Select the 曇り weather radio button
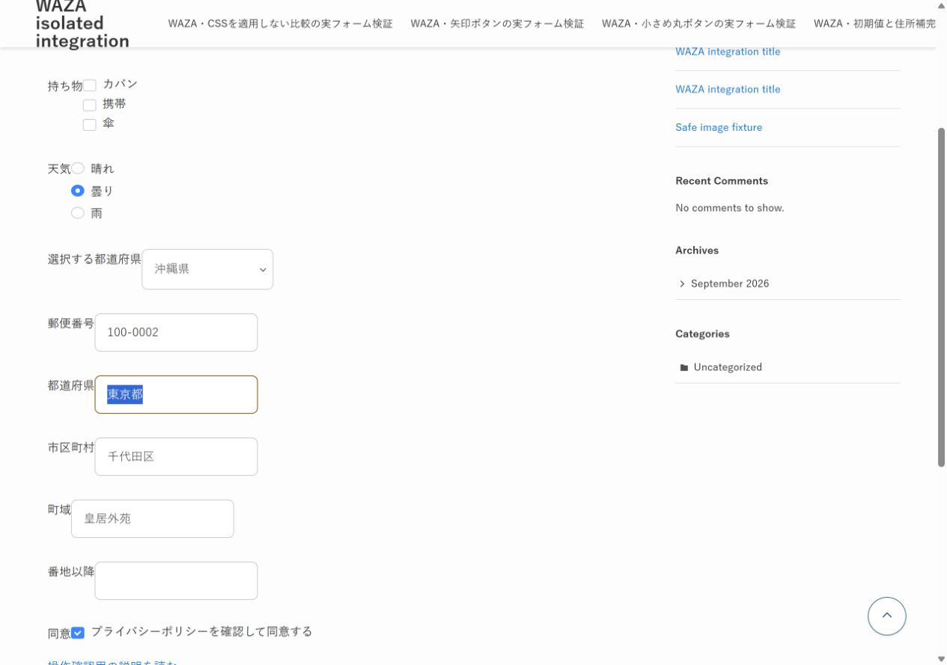 pyautogui.click(x=78, y=191)
